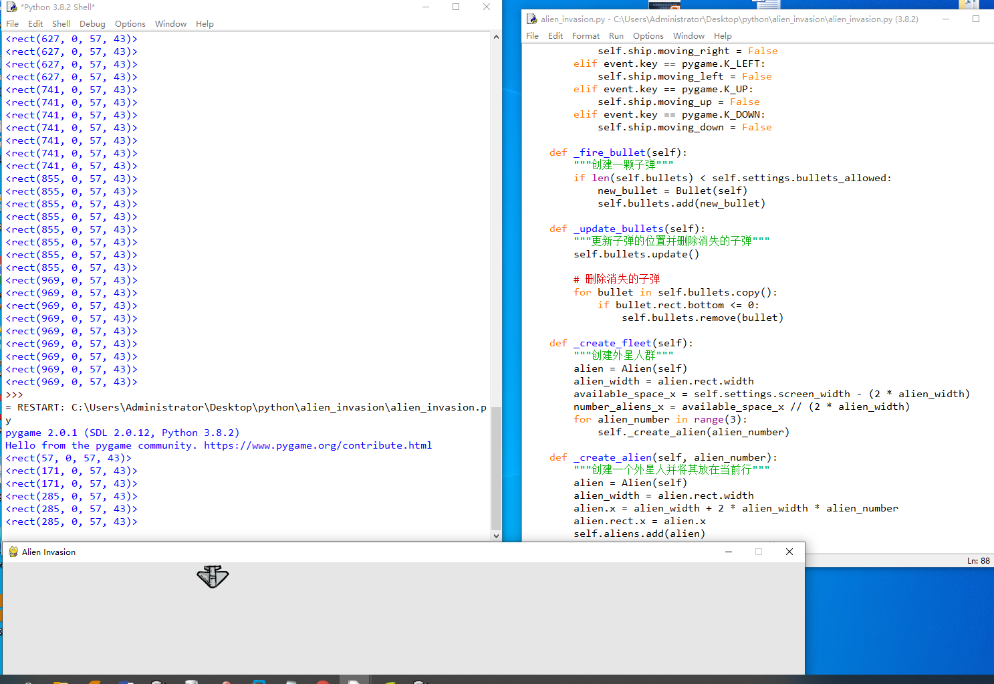
Task: Open the Debug menu in the Python Shell
Action: 92,23
